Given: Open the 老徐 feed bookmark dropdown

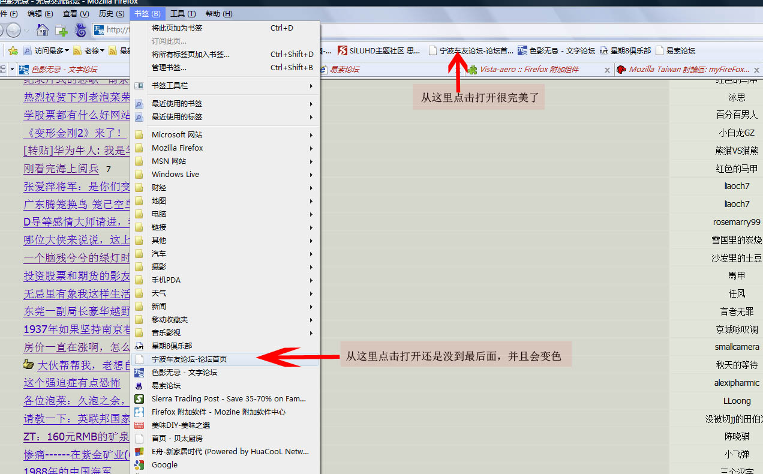Looking at the screenshot, I should point(89,51).
